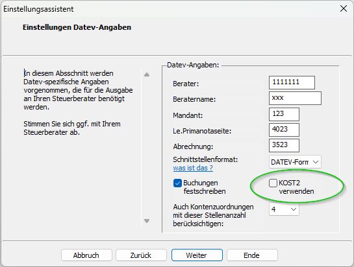Go back with the Zurück button
354x267 pixels.
(x=141, y=255)
